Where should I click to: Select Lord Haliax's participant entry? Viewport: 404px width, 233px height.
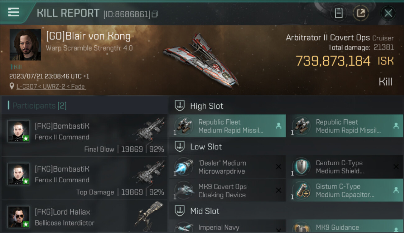pyautogui.click(x=84, y=217)
